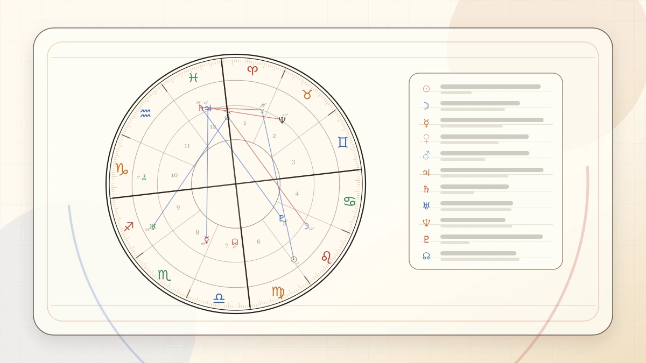The image size is (646, 363).
Task: Select the blue Jupiter glyph inside the chart
Action: (208, 108)
